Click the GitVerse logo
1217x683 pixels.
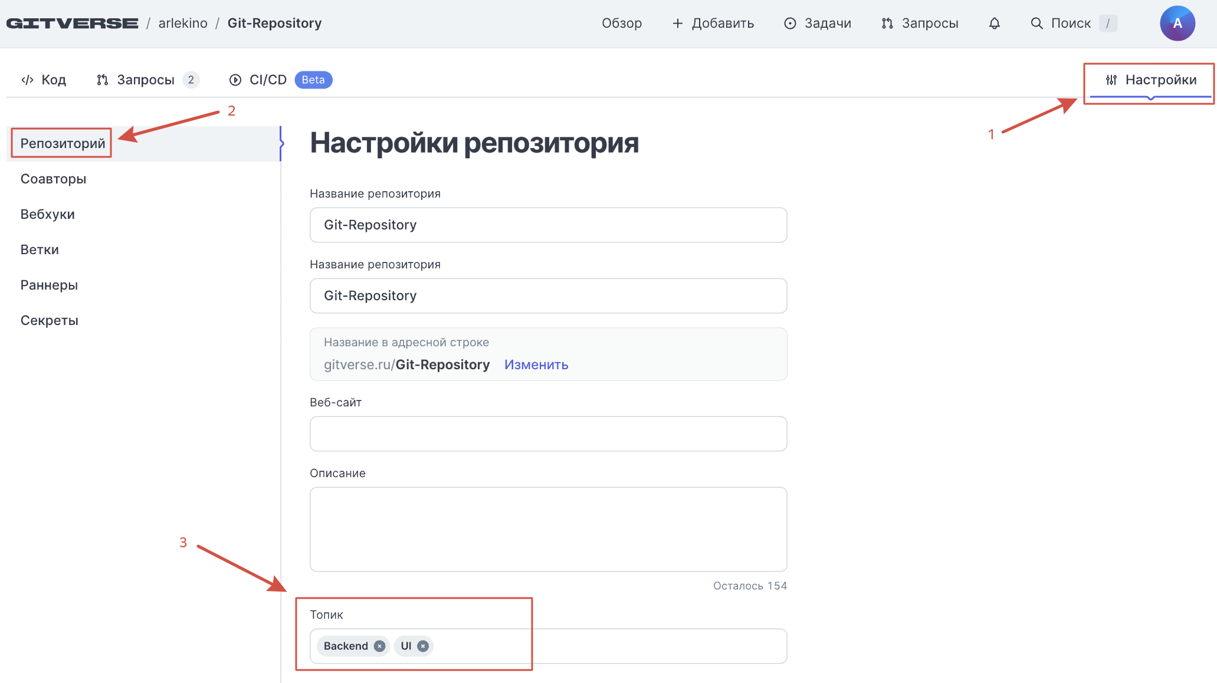point(72,23)
